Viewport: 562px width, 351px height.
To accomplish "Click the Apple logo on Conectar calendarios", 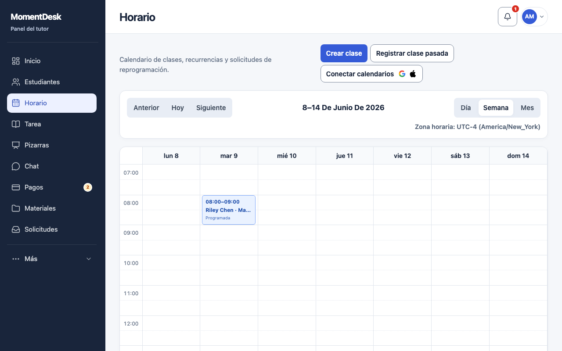I will [x=413, y=74].
